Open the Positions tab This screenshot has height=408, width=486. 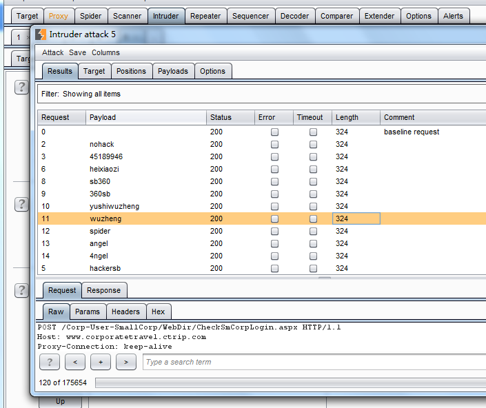[132, 71]
